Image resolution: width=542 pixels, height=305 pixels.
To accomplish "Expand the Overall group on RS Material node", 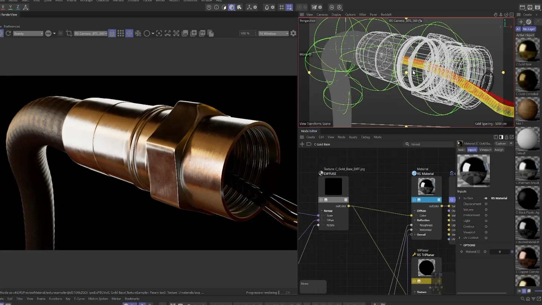I will [415, 235].
